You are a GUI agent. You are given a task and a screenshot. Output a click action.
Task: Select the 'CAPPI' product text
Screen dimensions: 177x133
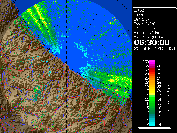tap(139, 15)
